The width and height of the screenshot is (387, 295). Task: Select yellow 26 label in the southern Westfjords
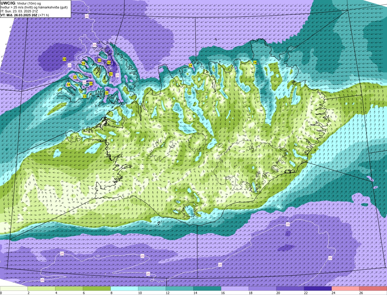(69, 84)
